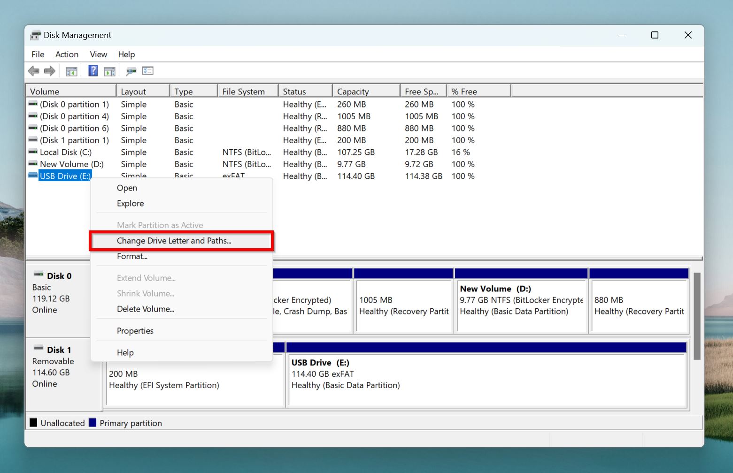Screen dimensions: 733x473
Task: Click the Show/Hide Console Tree toolbar icon
Action: [x=71, y=71]
